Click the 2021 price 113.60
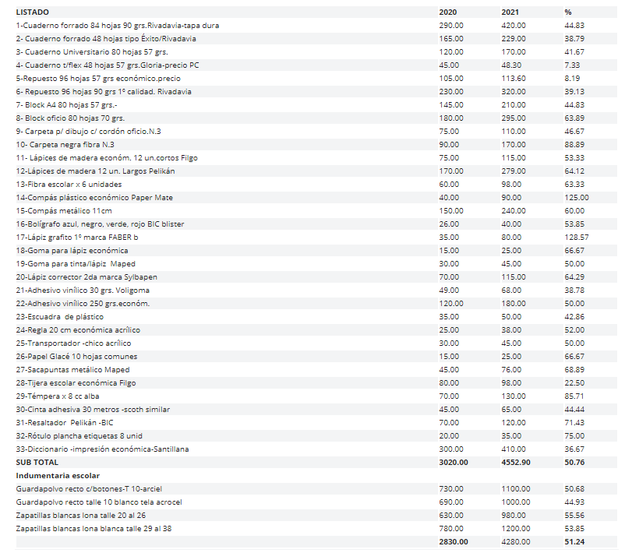This screenshot has width=632, height=560. click(x=514, y=79)
